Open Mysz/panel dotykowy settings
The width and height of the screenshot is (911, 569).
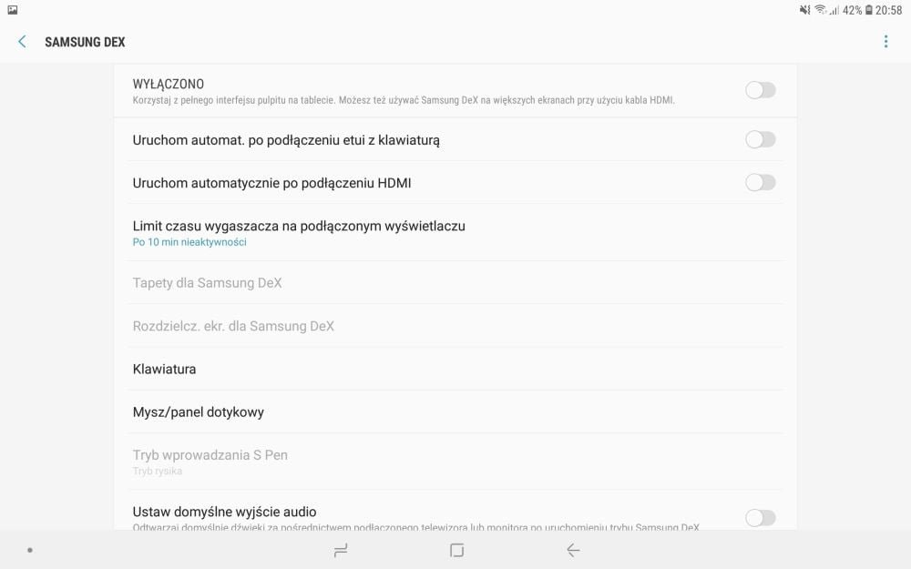click(455, 412)
